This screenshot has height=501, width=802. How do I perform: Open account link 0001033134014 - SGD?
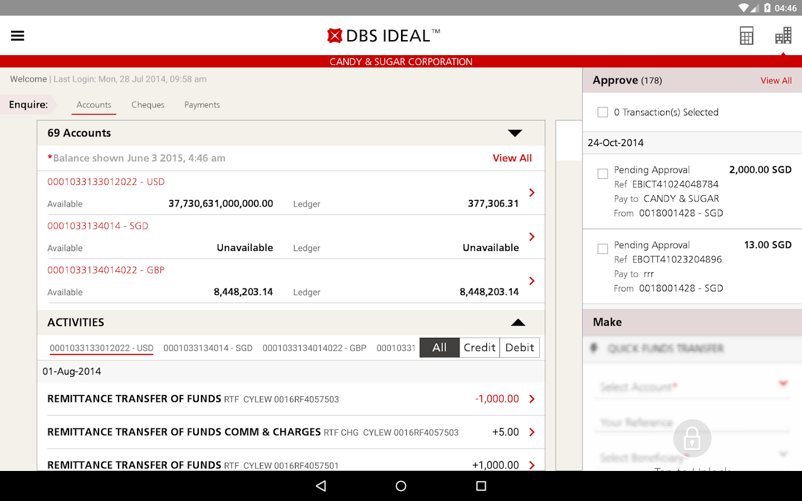(x=97, y=226)
